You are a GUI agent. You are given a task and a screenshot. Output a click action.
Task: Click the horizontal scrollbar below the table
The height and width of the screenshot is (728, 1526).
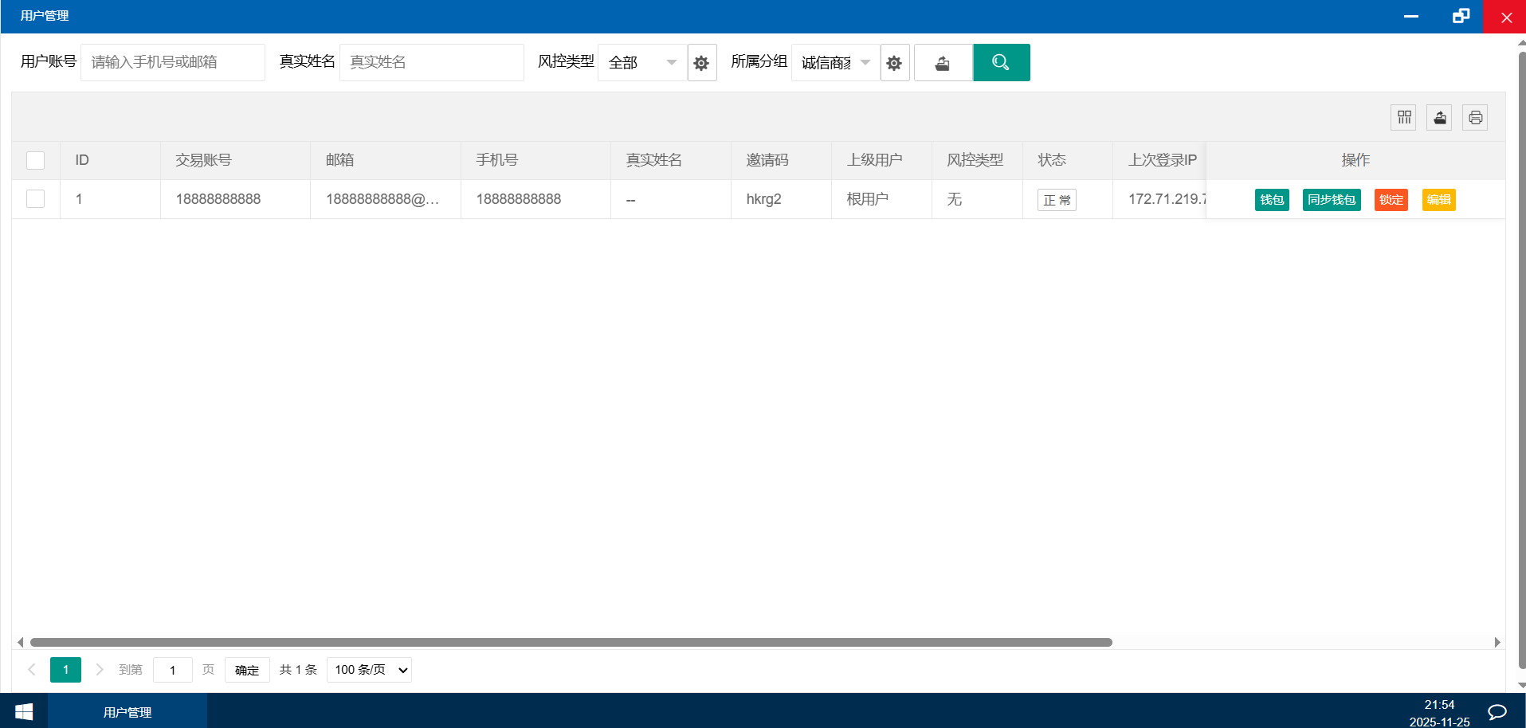571,642
